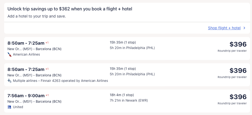Click the Unlock trip savings heading

point(70,9)
